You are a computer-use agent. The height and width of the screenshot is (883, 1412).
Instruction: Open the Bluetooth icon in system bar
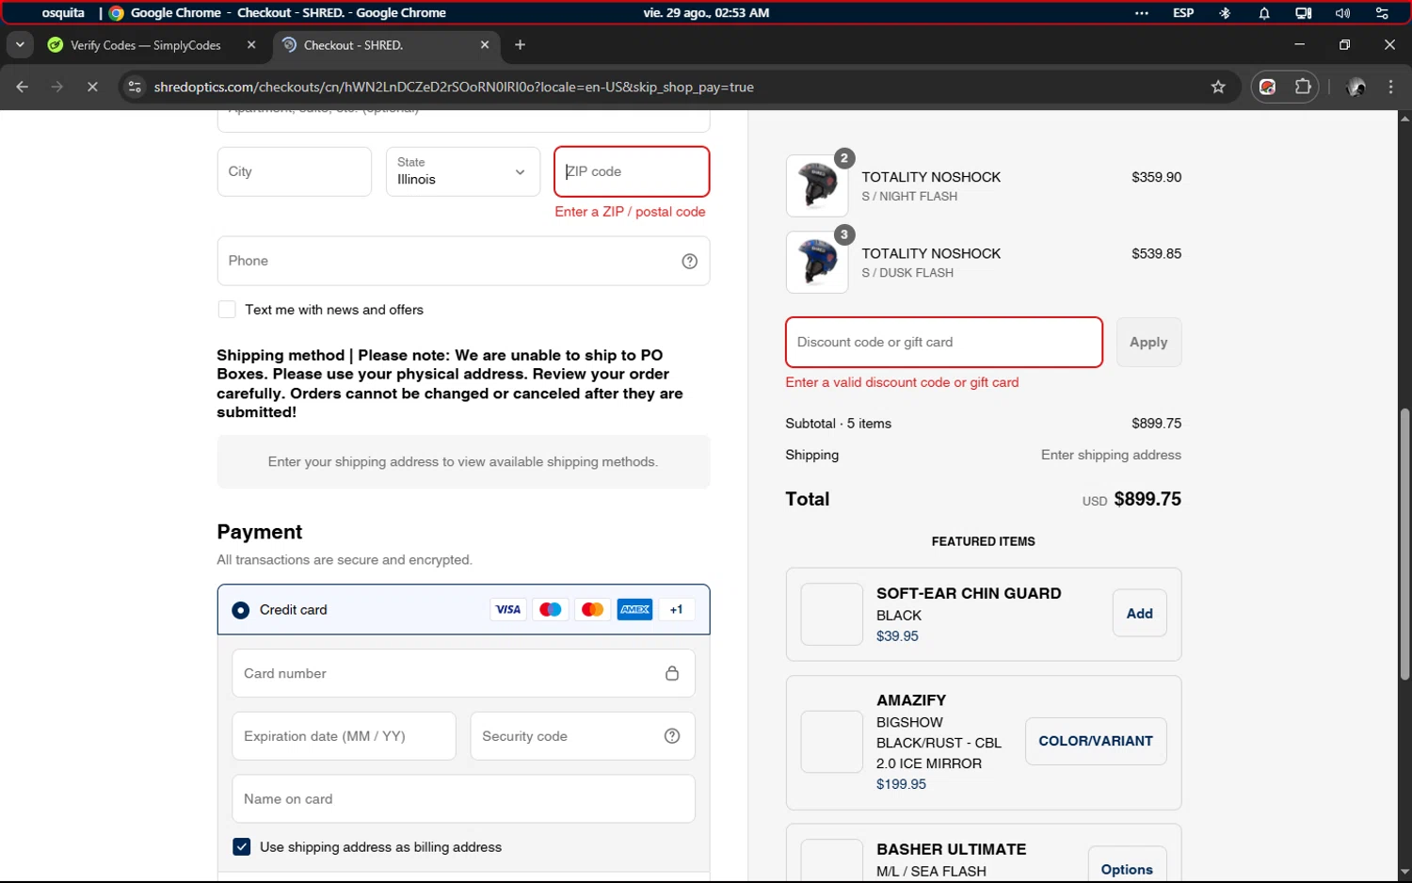pyautogui.click(x=1225, y=13)
